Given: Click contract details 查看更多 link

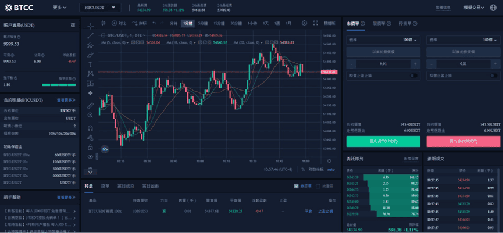Looking at the screenshot, I should pos(66,100).
